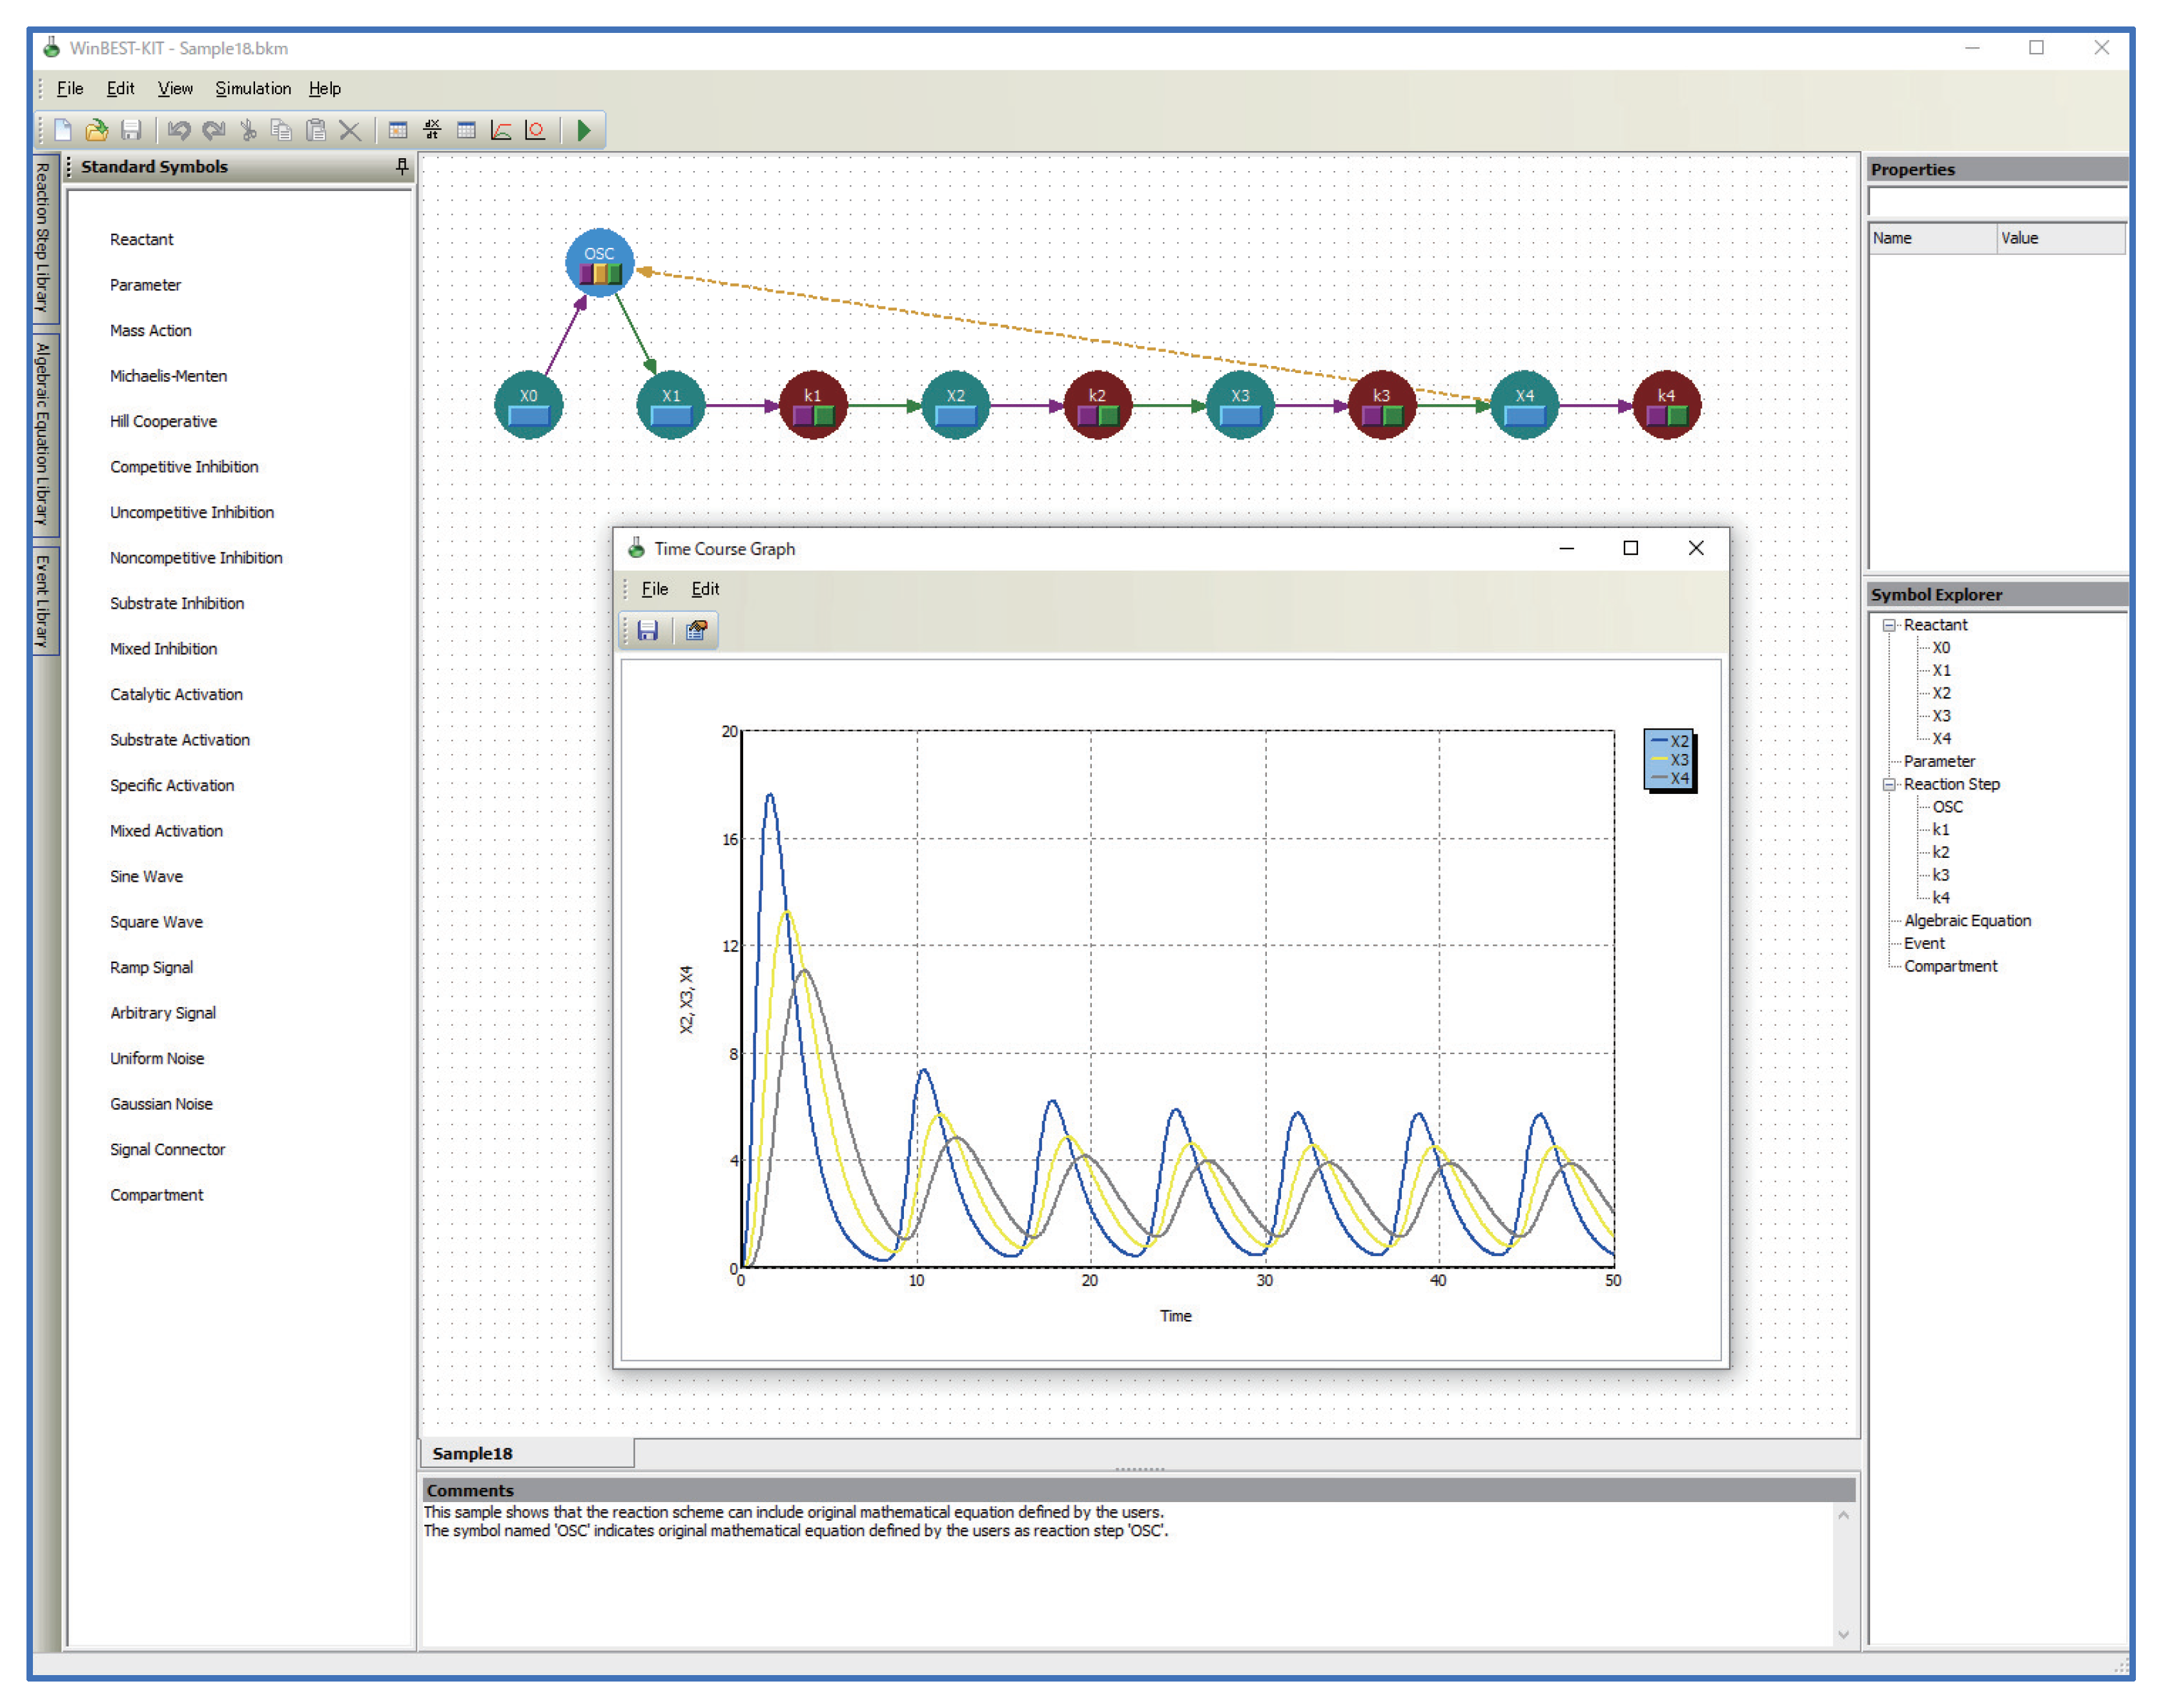Save graph with floppy icon in Time Course Graph
The image size is (2163, 1708).
(648, 630)
